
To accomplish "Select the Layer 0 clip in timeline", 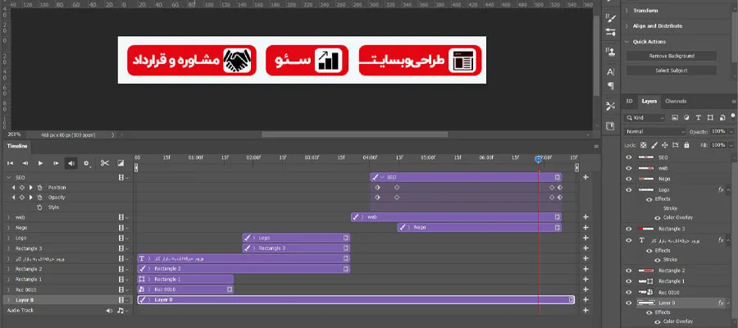I will (356, 300).
